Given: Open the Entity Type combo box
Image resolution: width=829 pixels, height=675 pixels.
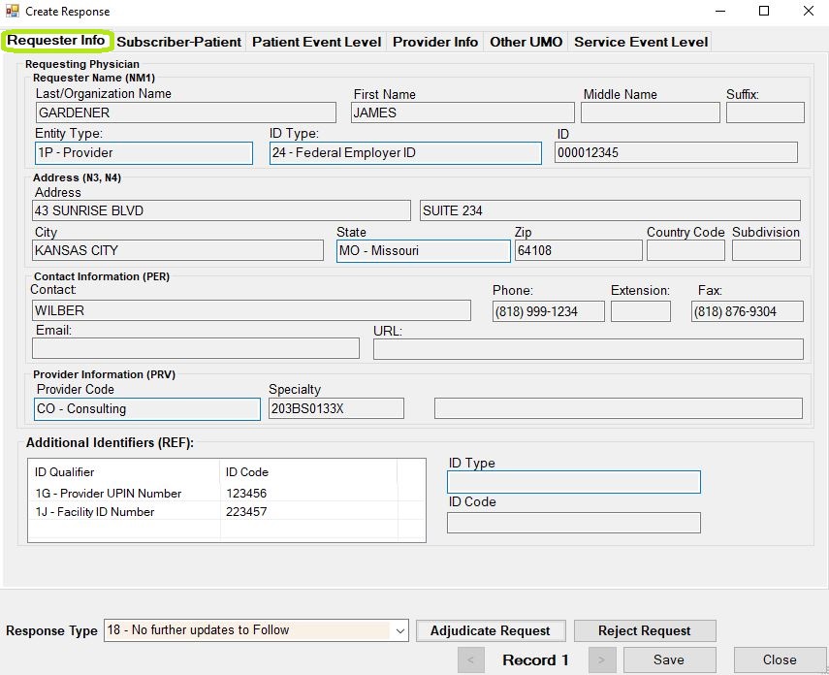Looking at the screenshot, I should tap(143, 153).
